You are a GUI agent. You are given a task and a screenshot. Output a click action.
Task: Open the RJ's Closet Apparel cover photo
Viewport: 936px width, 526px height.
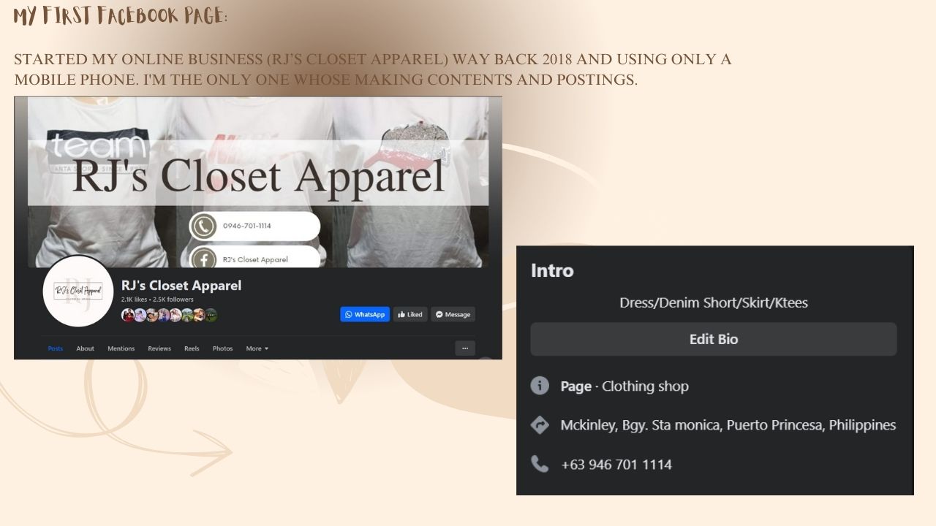(258, 181)
